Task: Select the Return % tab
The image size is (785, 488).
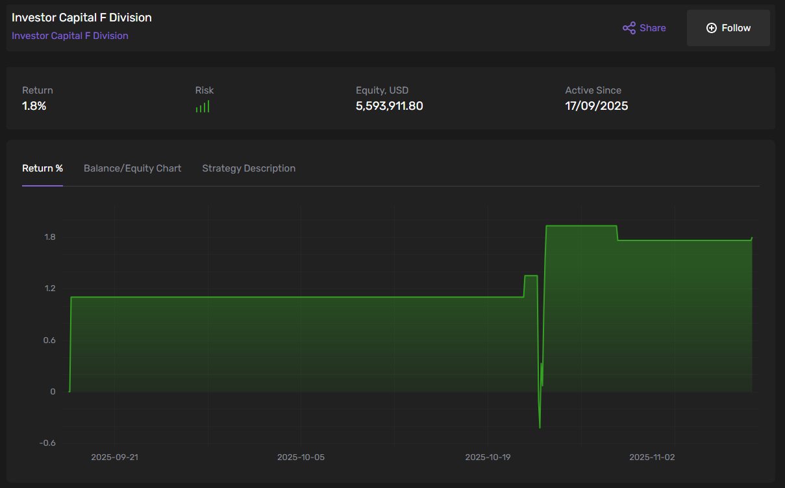Action: coord(42,168)
